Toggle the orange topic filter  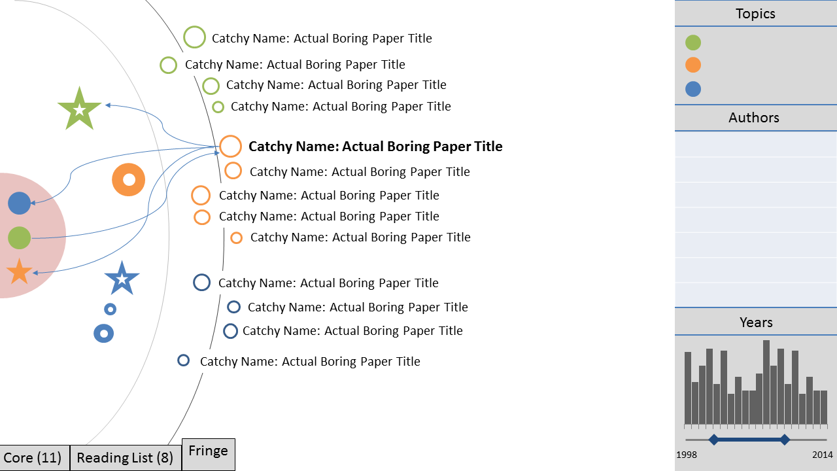pyautogui.click(x=693, y=65)
